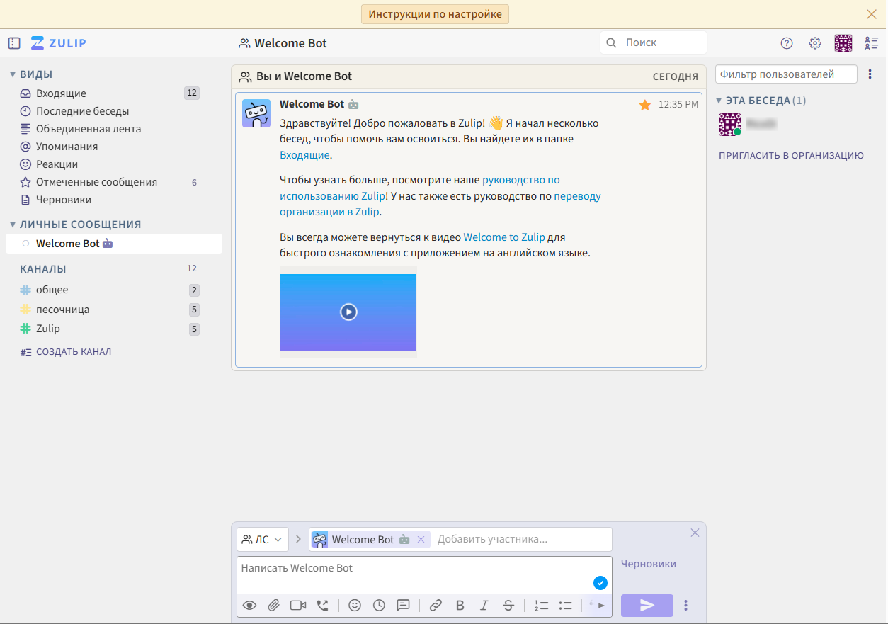Click the star icon on Welcome Bot message
This screenshot has height=624, width=888.
tap(645, 105)
